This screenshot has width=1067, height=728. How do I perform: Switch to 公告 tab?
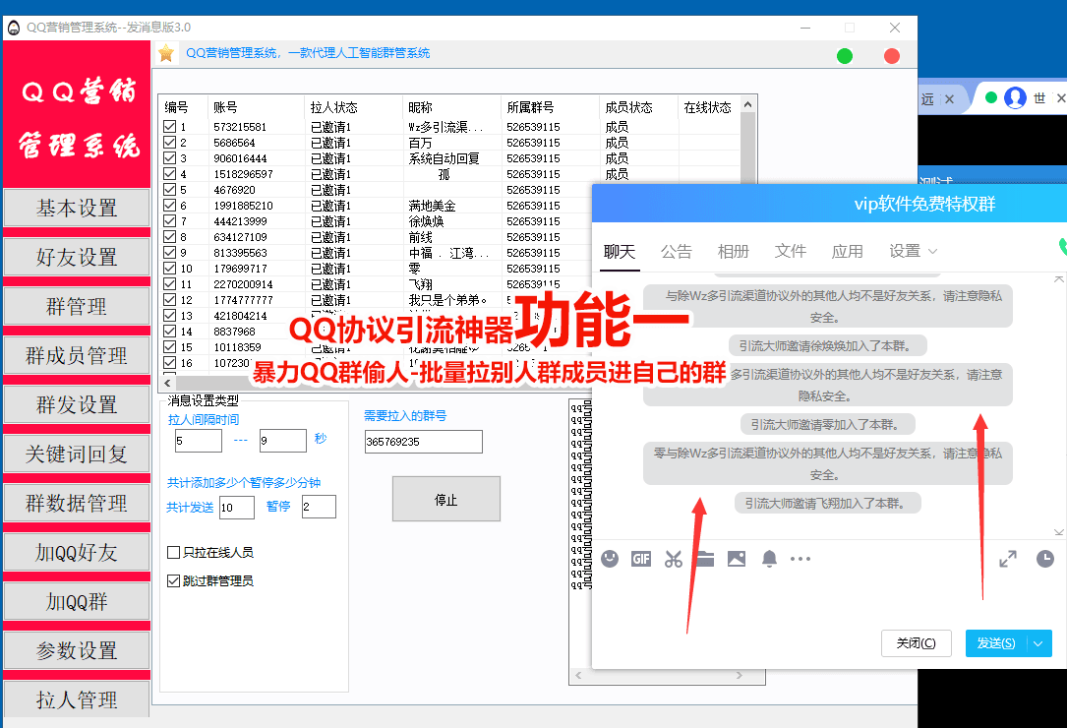[677, 251]
